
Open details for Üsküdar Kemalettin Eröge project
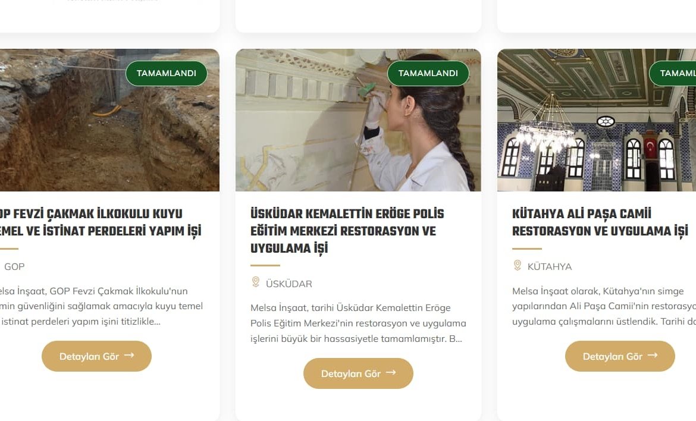pos(358,373)
